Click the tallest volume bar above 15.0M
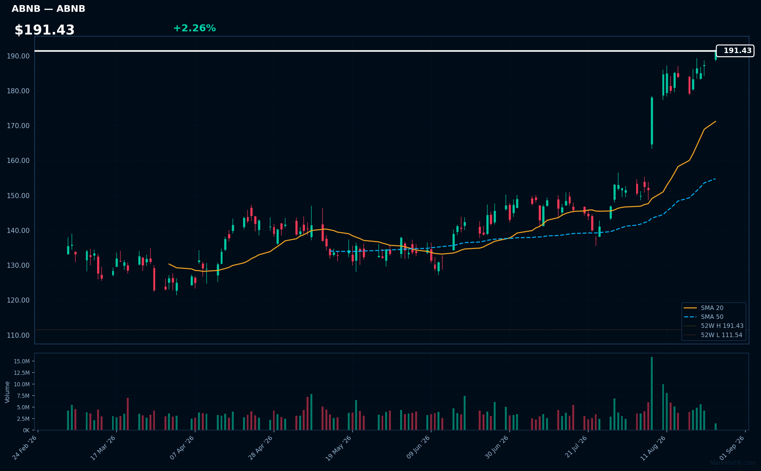The image size is (761, 471). pyautogui.click(x=652, y=393)
